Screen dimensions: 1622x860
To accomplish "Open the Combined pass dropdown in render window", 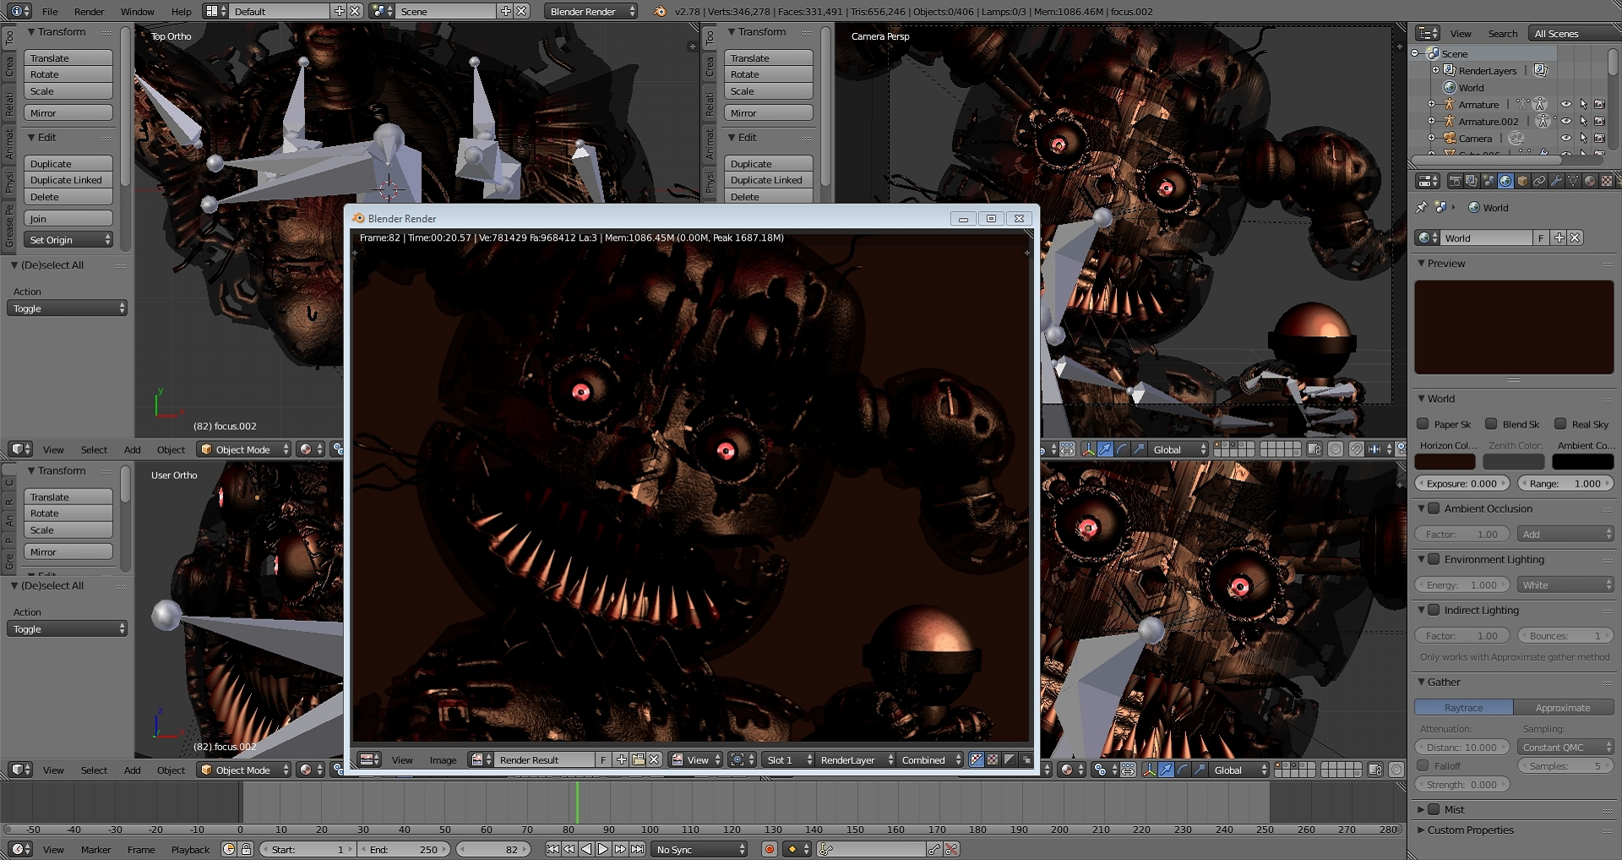I will pos(931,759).
